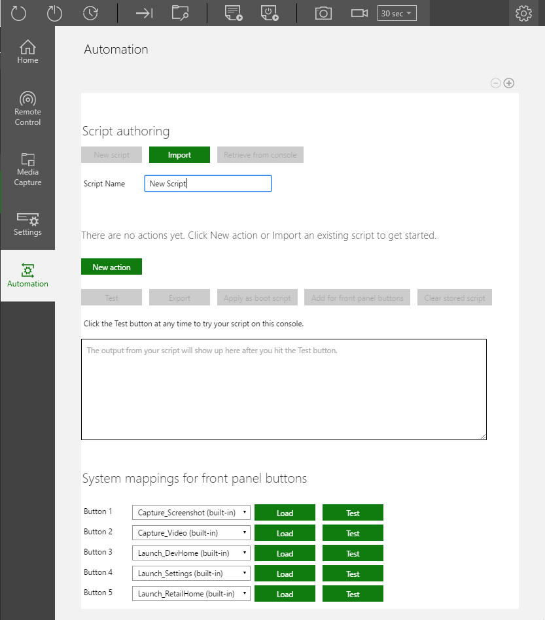Test the Button 2 mapping
Screen dimensions: 545x620
[353, 533]
